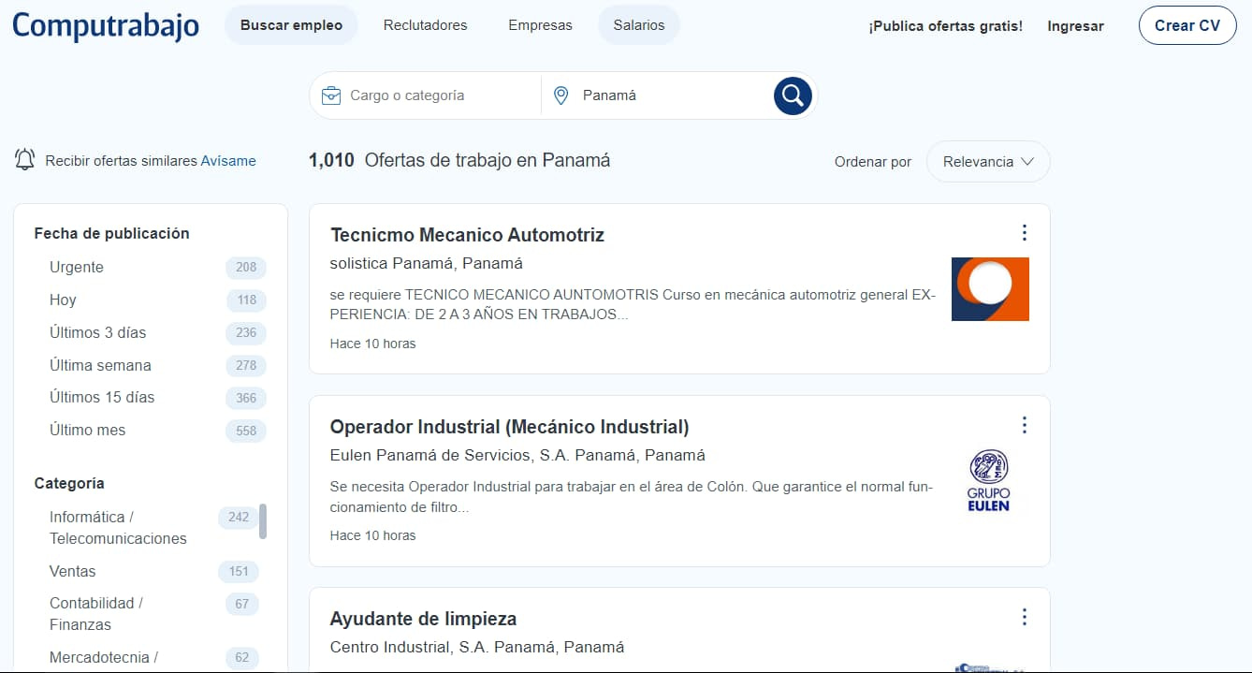Filter by Último mes
The image size is (1252, 673).
click(x=87, y=430)
